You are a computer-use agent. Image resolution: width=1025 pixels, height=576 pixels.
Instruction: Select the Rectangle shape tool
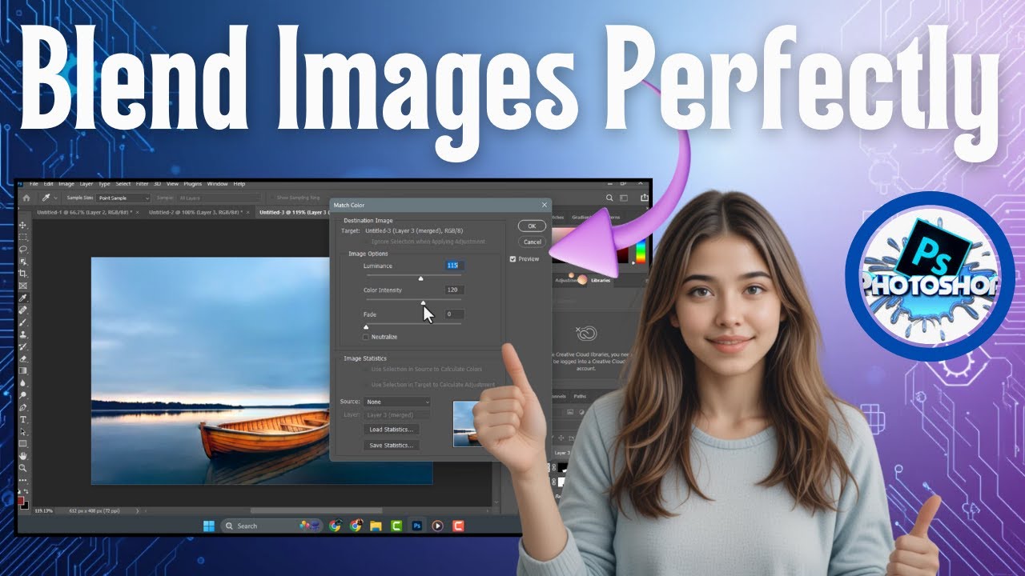pyautogui.click(x=23, y=443)
